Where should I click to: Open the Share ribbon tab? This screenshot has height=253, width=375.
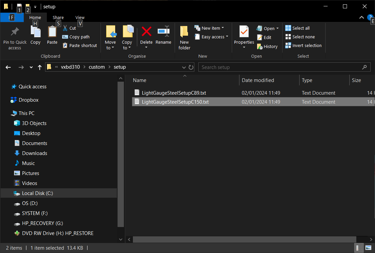[x=58, y=18]
